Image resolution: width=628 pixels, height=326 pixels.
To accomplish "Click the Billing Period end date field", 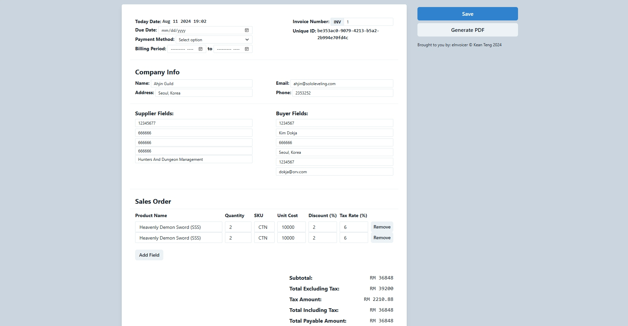I will coord(233,49).
